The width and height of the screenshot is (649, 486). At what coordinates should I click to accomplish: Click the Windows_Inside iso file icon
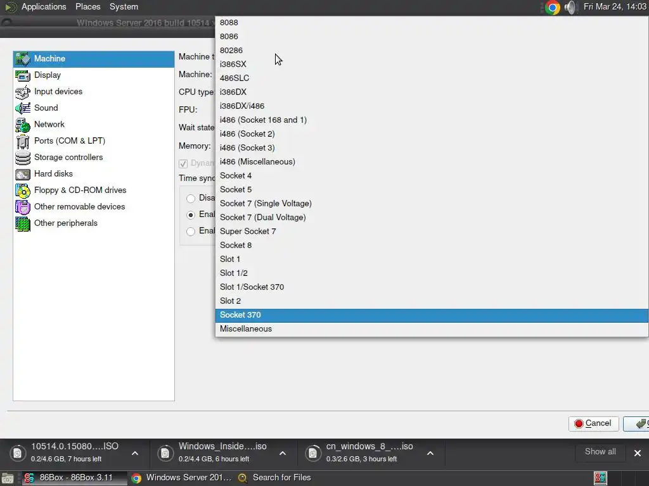pos(165,453)
